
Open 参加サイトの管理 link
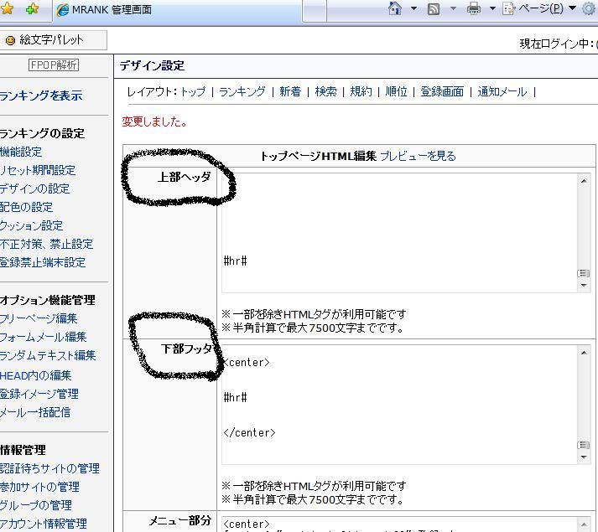[x=39, y=487]
